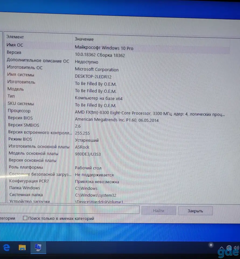Viewport: 240px width, 259px height.
Task: Select the 'Системная папка' row
Action: click(x=26, y=195)
